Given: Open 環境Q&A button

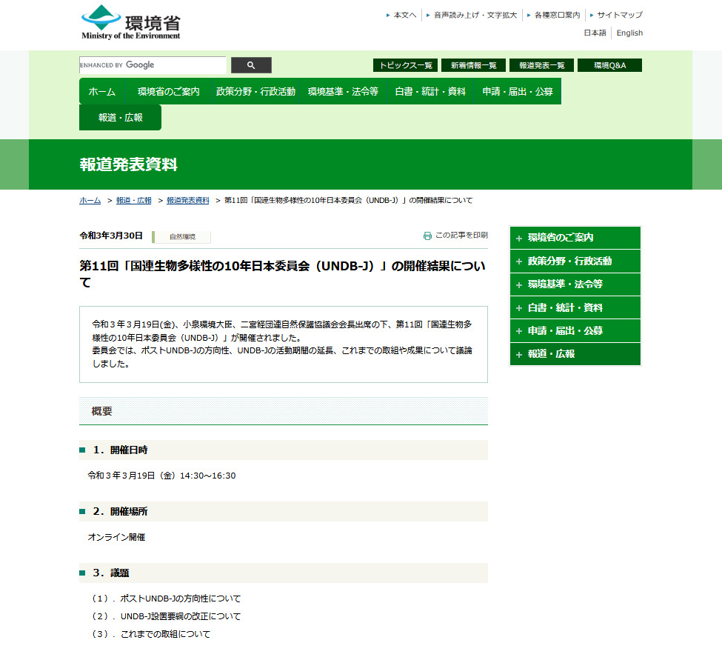Looking at the screenshot, I should coord(609,65).
